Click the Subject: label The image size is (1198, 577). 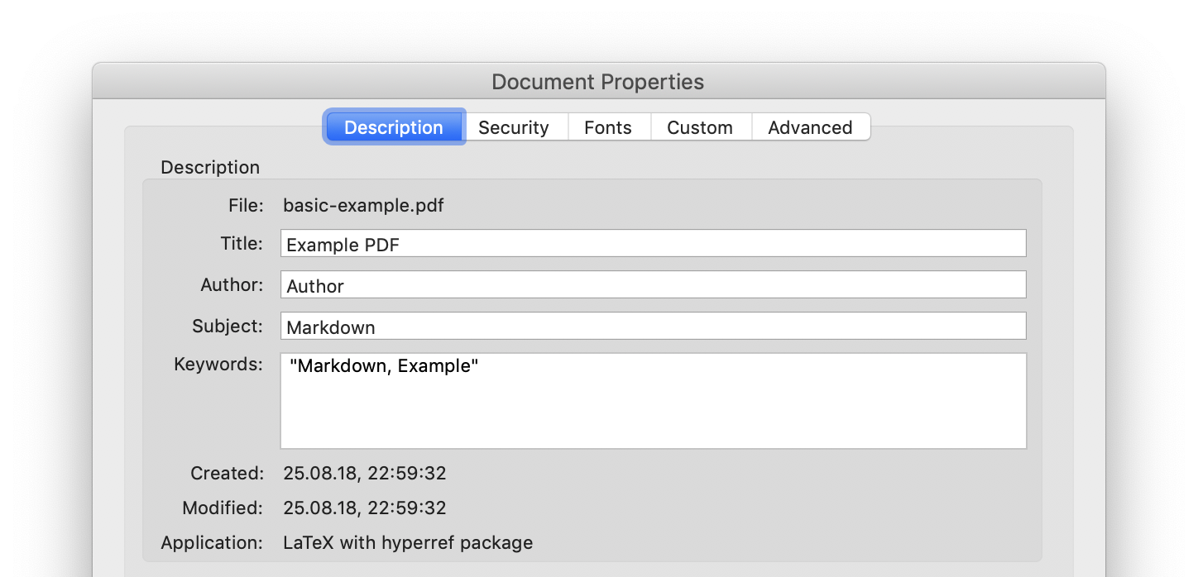(228, 327)
